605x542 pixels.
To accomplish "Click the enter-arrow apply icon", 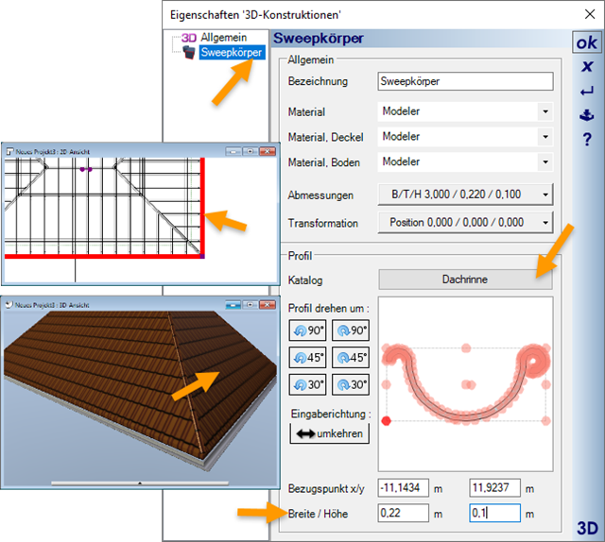I will point(586,92).
